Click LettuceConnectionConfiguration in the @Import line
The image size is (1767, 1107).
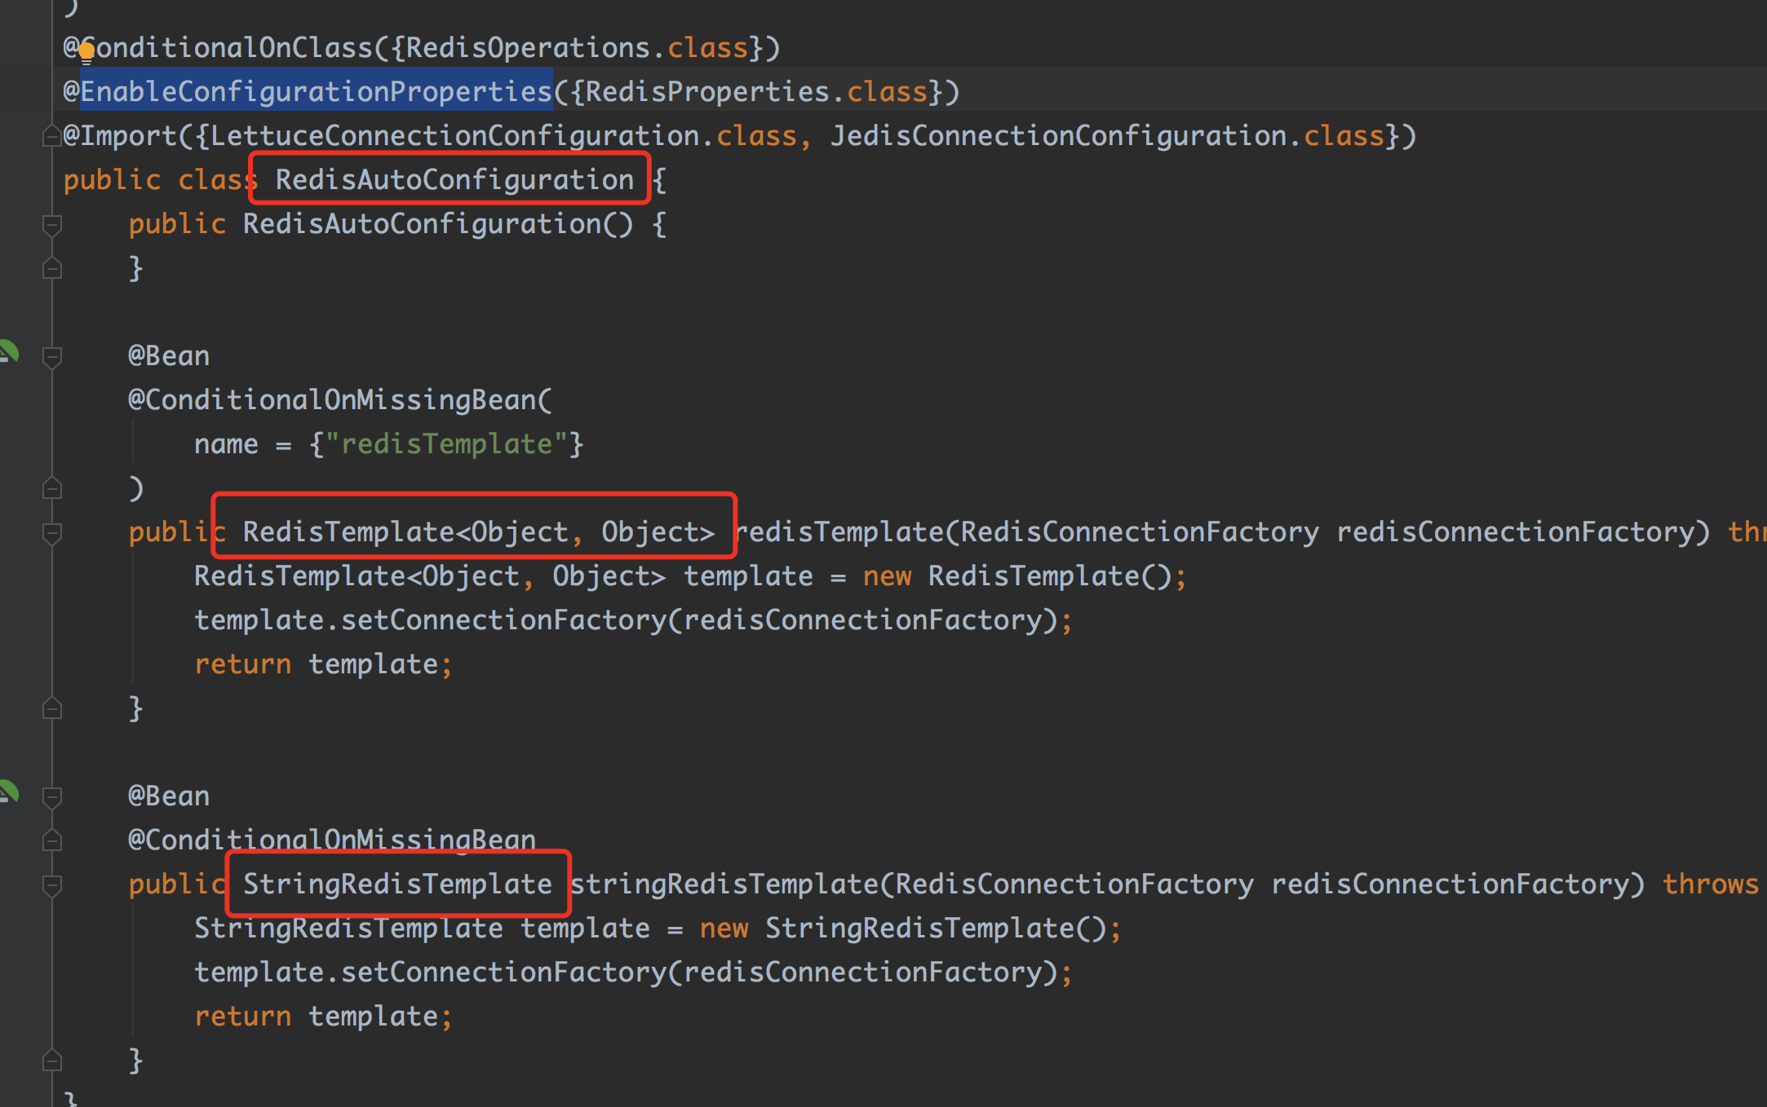pyautogui.click(x=454, y=135)
